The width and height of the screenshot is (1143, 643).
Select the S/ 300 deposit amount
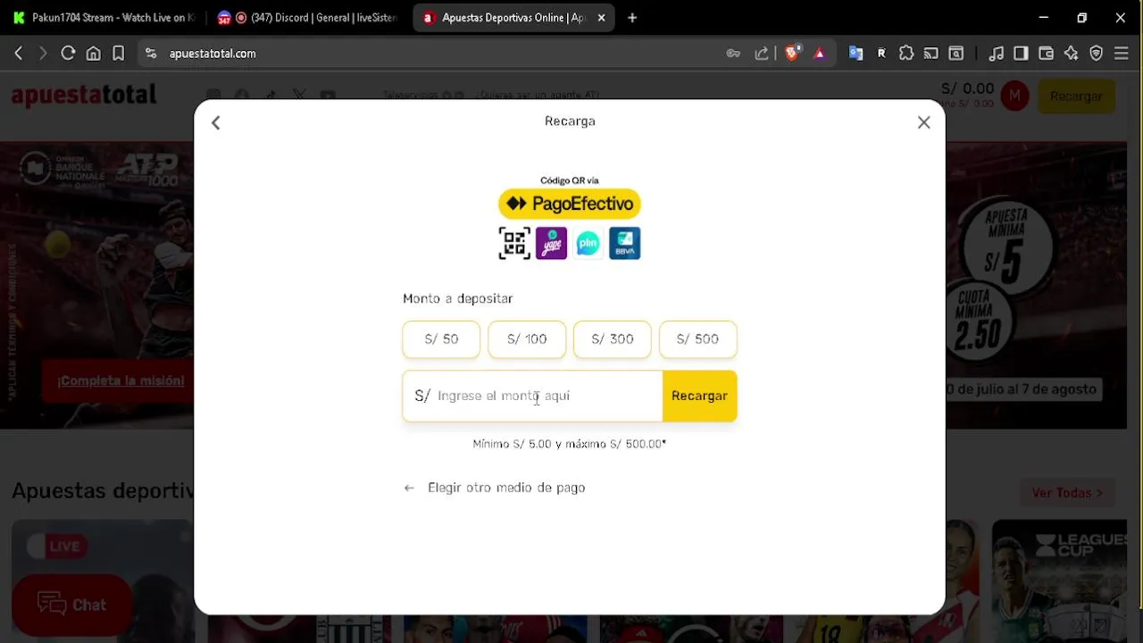[613, 339]
